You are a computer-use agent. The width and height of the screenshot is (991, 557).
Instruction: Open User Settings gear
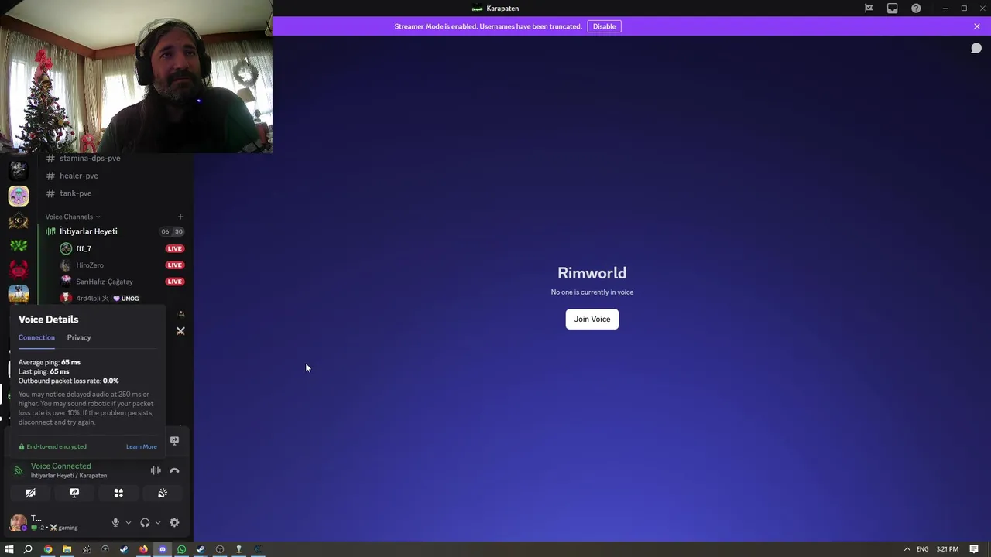pyautogui.click(x=174, y=523)
